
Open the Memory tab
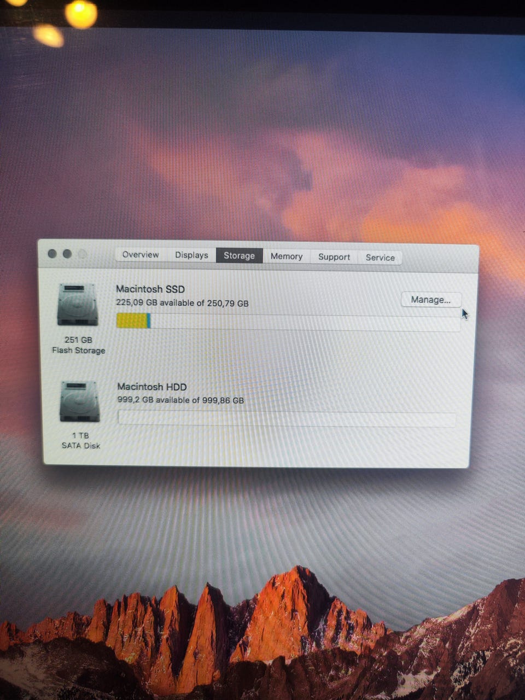(x=287, y=256)
